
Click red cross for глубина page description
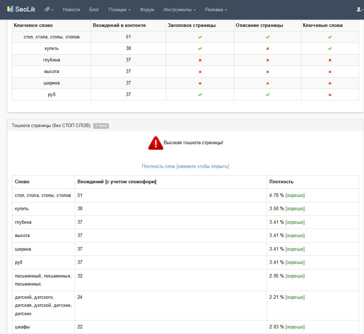pyautogui.click(x=268, y=60)
